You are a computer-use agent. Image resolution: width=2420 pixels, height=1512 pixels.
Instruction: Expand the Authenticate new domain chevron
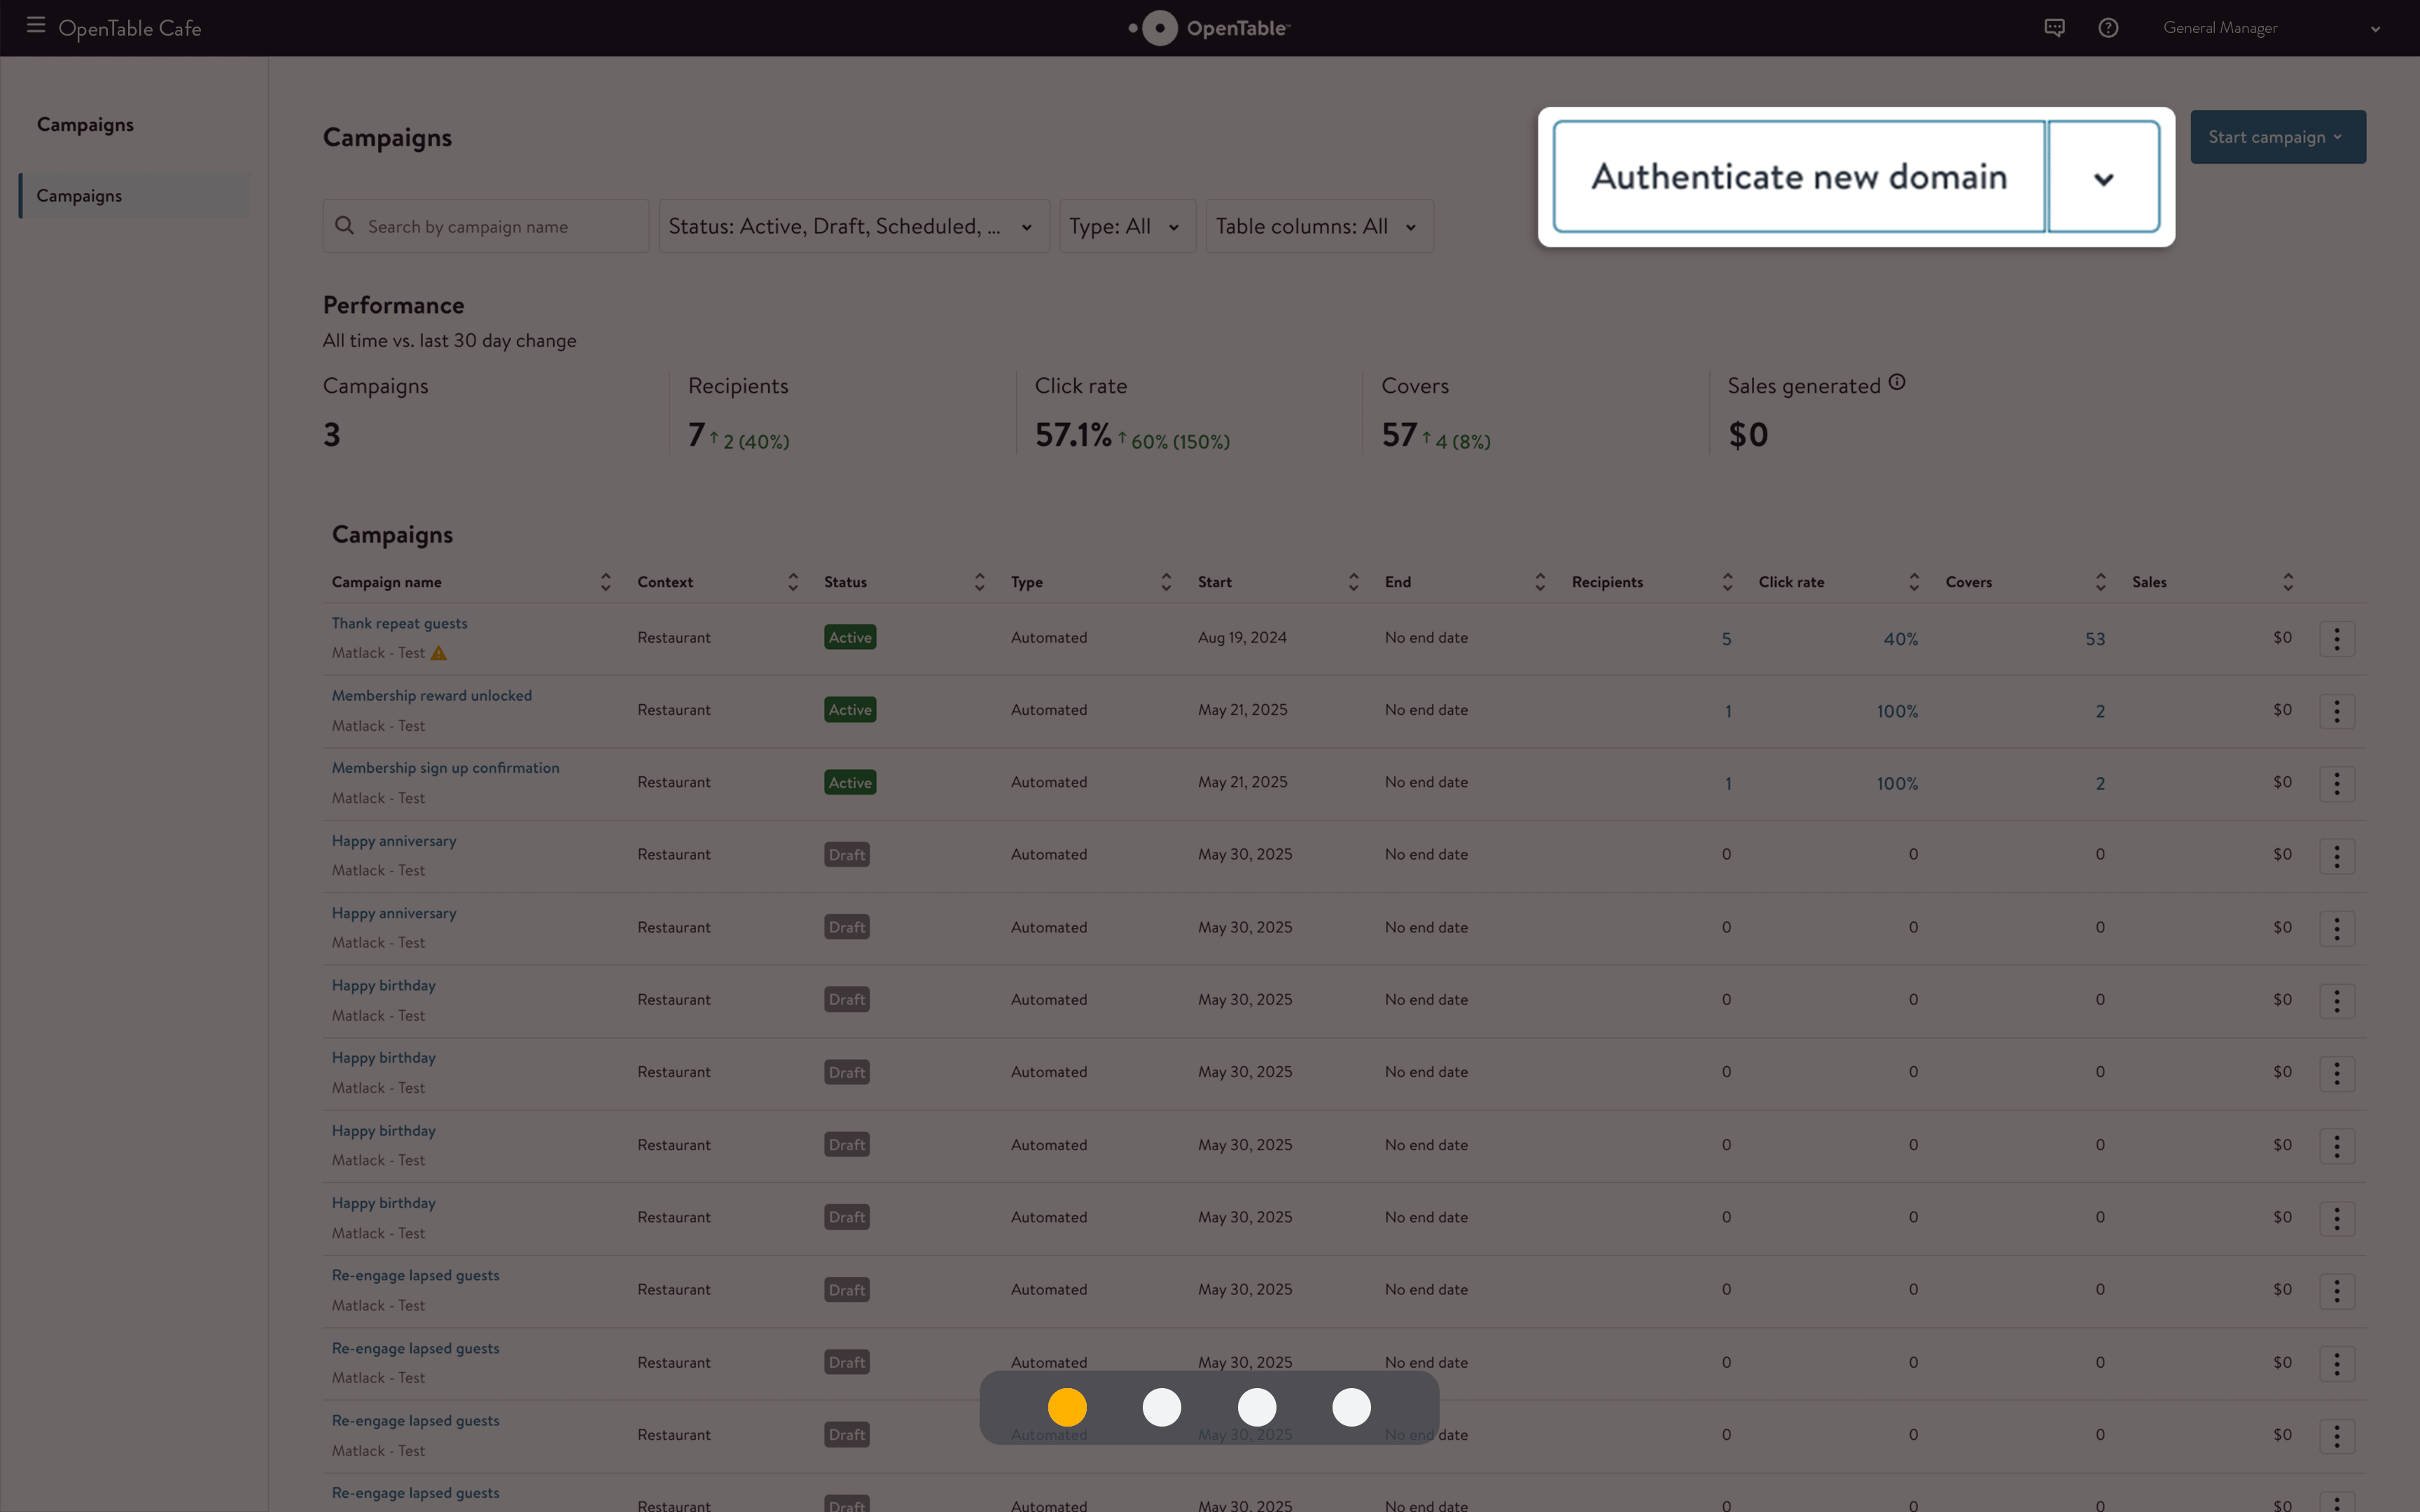pos(2104,178)
